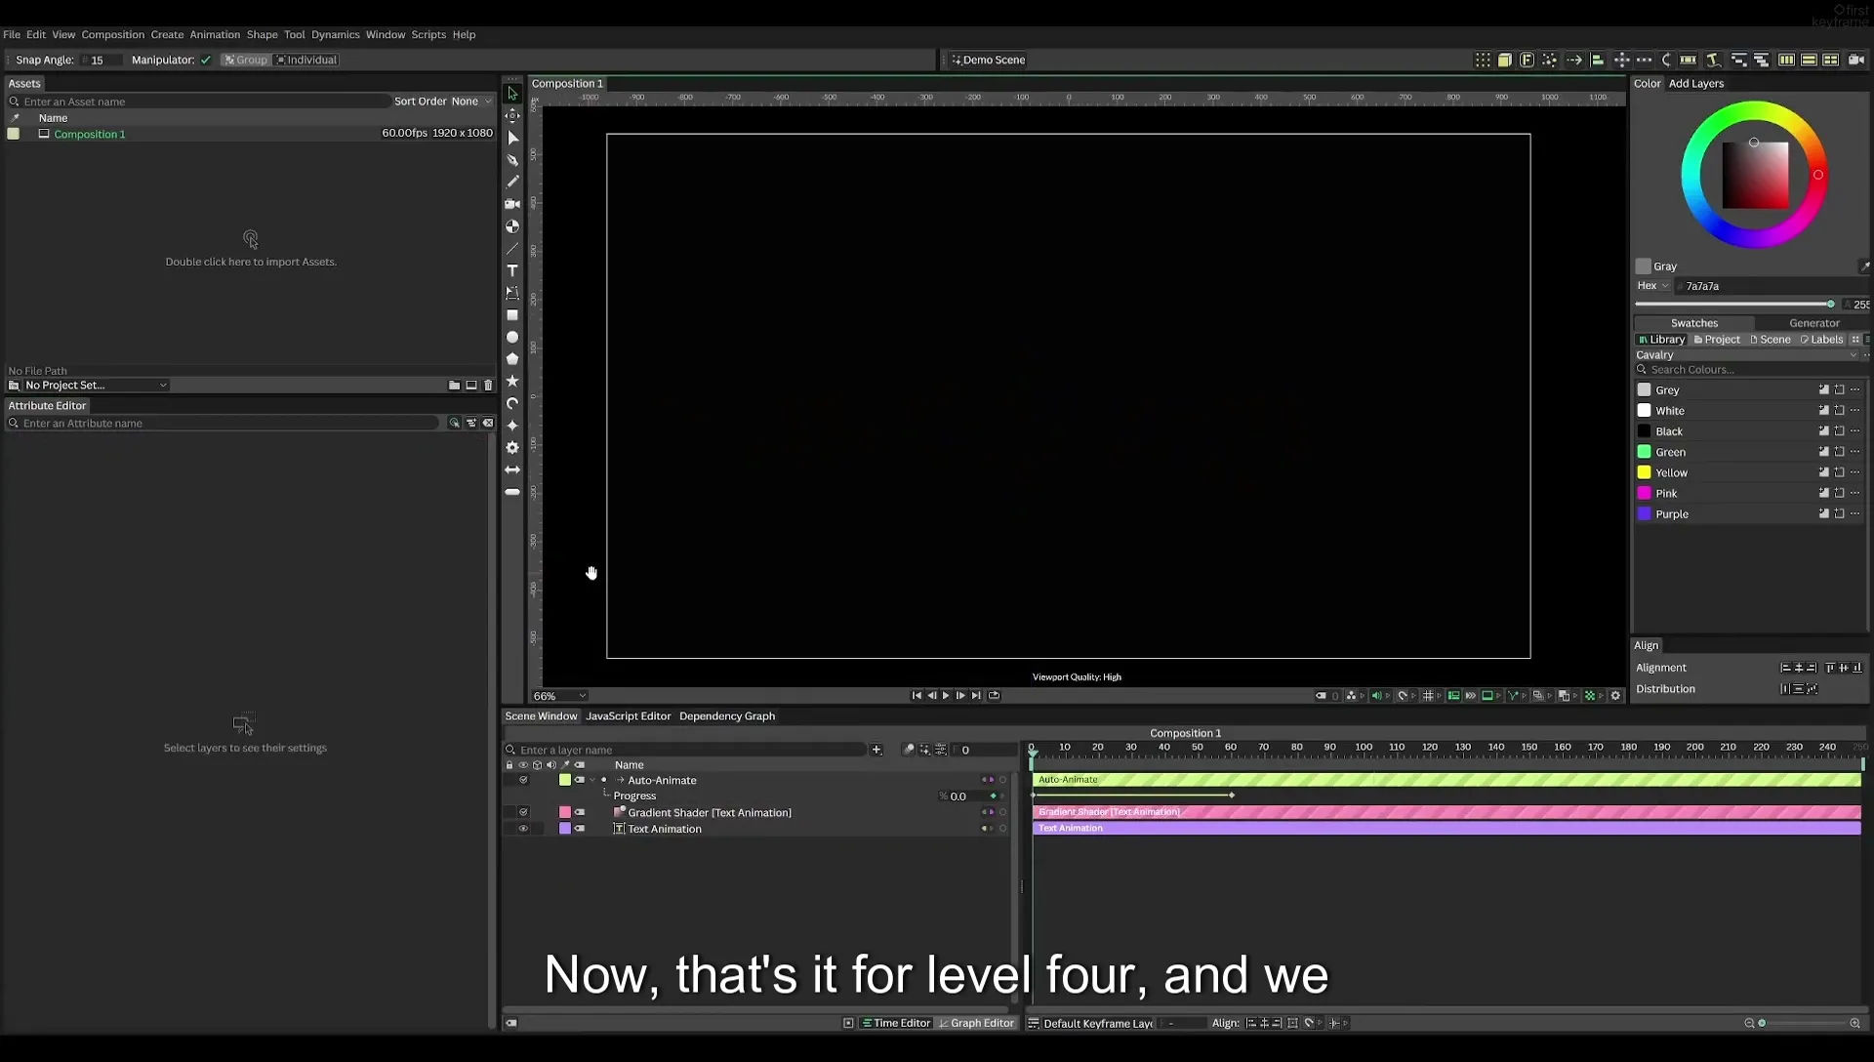Toggle visibility of Text Animation layer

pos(523,829)
